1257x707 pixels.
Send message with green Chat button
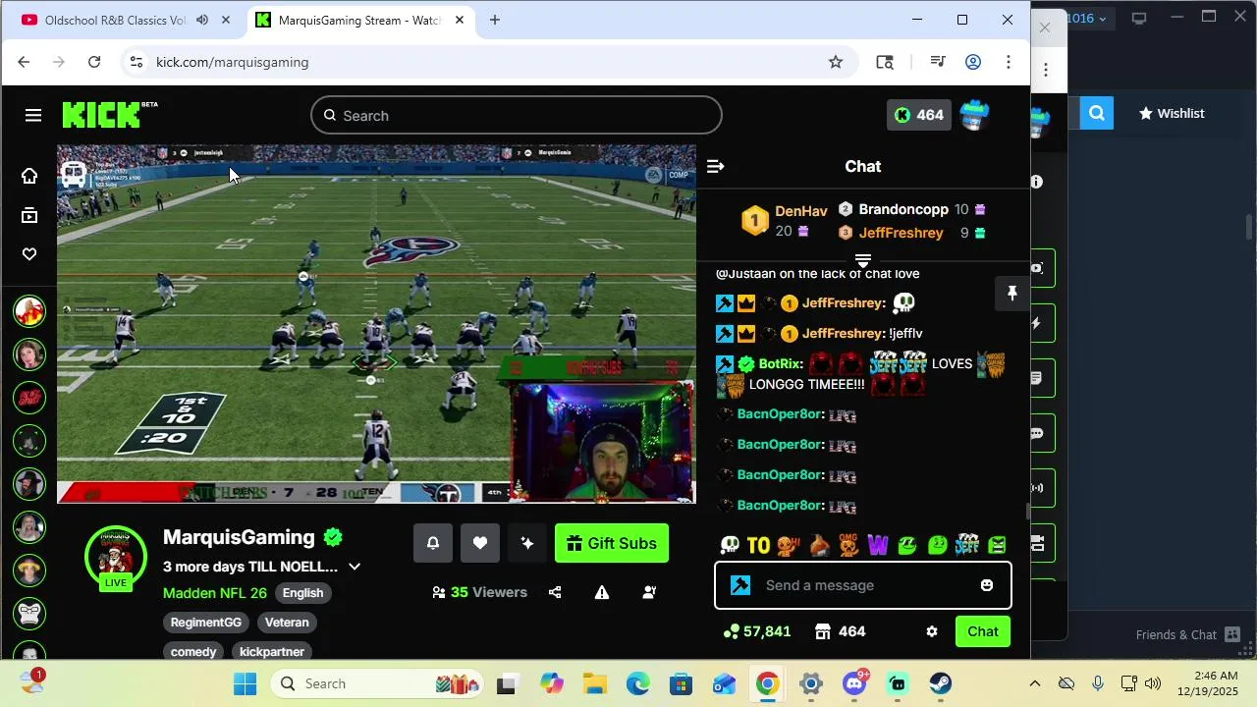[x=983, y=631]
